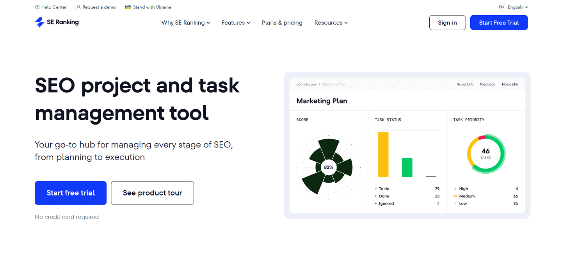Open the Features dropdown menu
The image size is (562, 258).
(x=236, y=23)
